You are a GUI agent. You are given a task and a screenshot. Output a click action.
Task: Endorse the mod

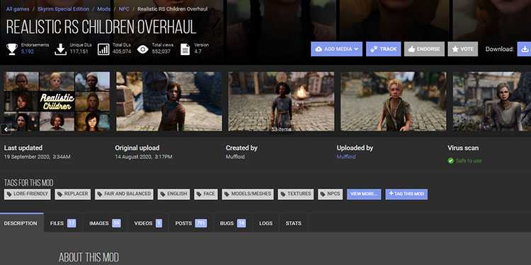(424, 49)
